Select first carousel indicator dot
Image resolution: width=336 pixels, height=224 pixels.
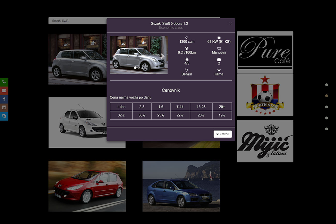point(135,68)
